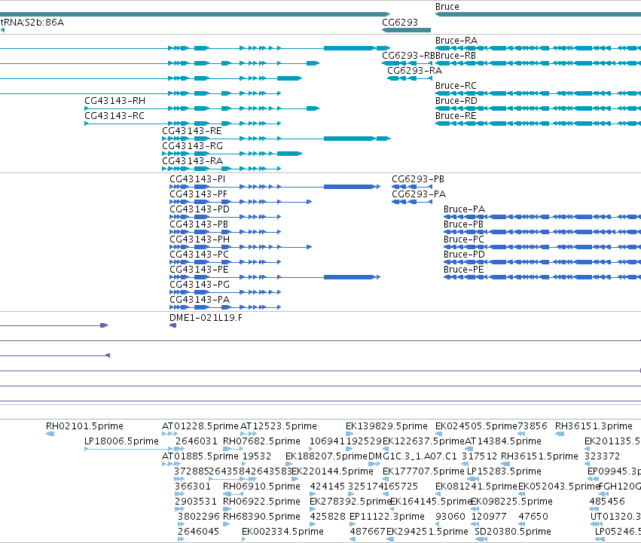The width and height of the screenshot is (641, 543).
Task: Click the tRNA:S2b:86A gene label
Action: pyautogui.click(x=32, y=23)
